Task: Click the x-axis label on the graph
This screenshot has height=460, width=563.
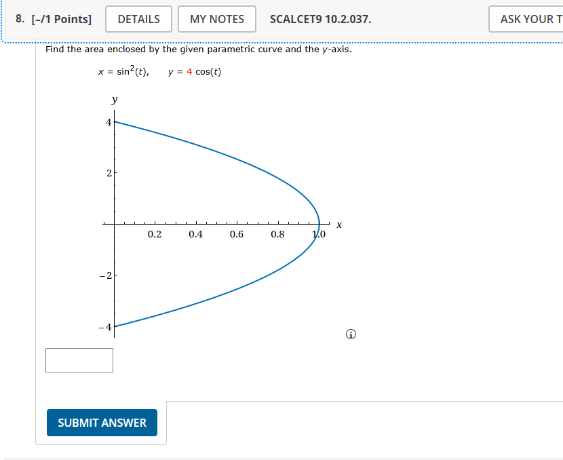Action: click(338, 225)
